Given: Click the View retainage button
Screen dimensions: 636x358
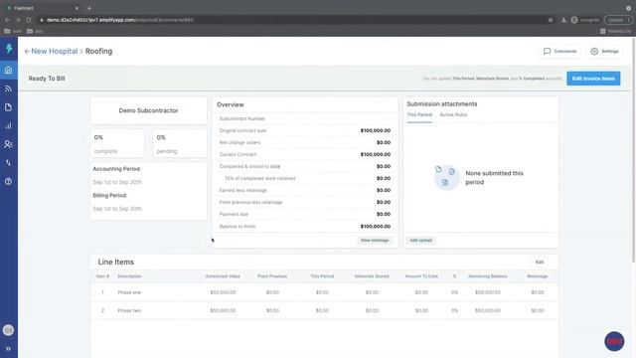Looking at the screenshot, I should [x=375, y=241].
